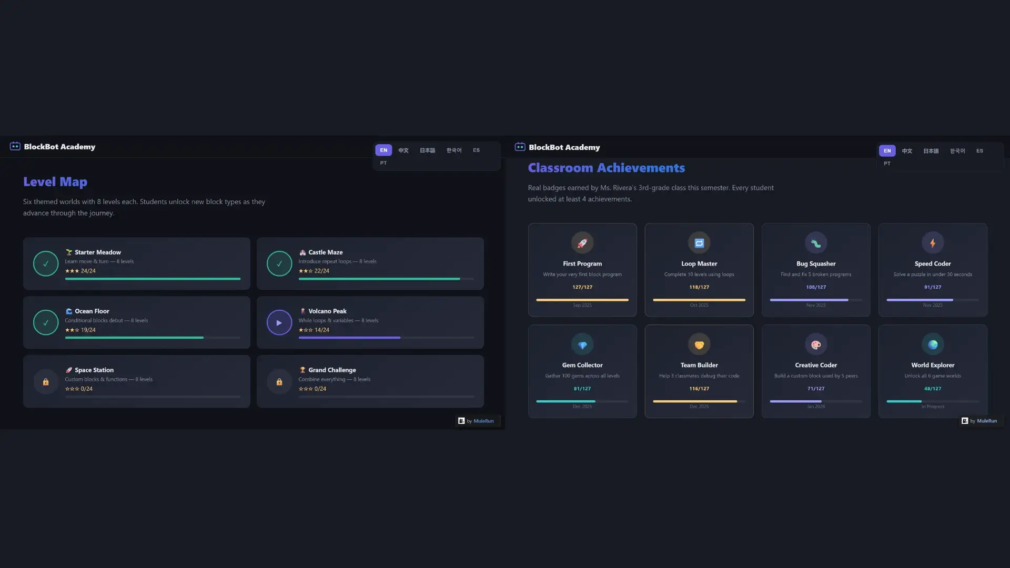Click the rocket icon on the First Program badge
This screenshot has height=568, width=1010.
click(582, 242)
